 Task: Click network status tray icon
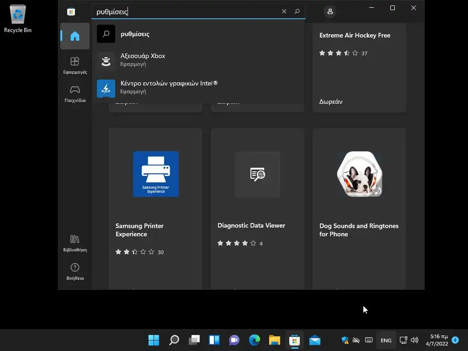[x=403, y=340]
